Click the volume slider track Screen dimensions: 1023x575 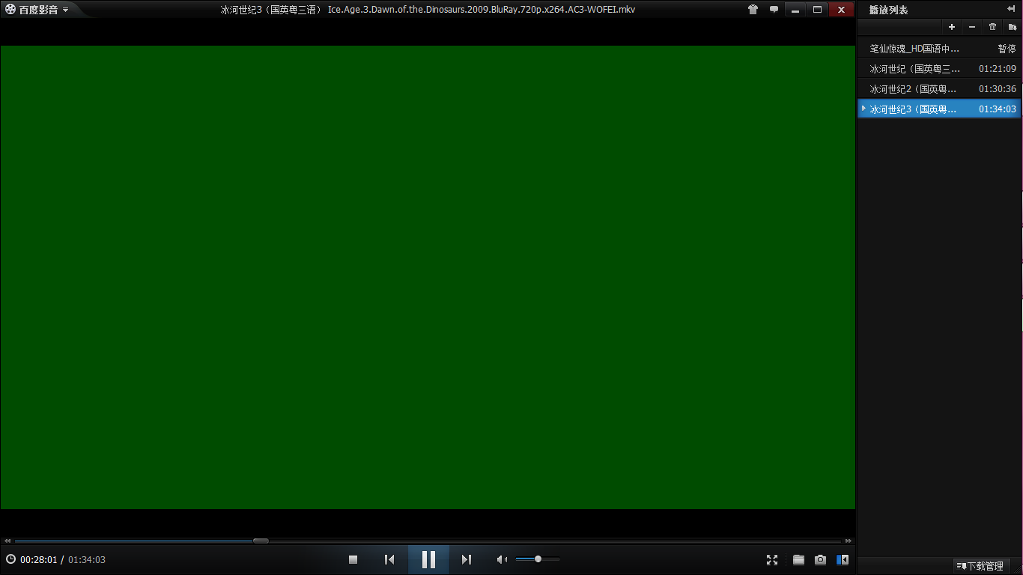point(548,559)
